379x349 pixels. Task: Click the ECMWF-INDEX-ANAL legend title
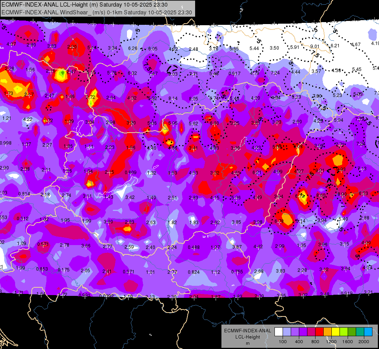(247, 331)
